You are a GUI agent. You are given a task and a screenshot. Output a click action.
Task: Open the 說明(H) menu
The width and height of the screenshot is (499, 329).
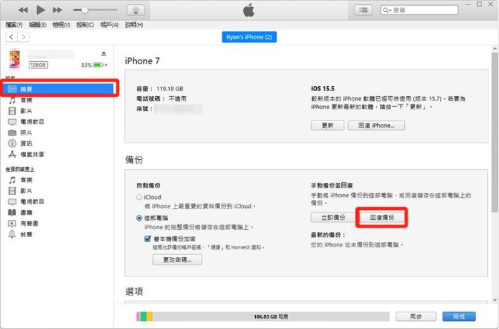pos(133,25)
